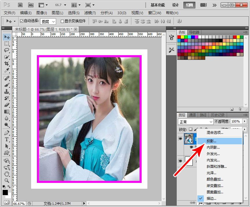Select the Zoom tool
The image size is (250, 207).
pos(7,180)
